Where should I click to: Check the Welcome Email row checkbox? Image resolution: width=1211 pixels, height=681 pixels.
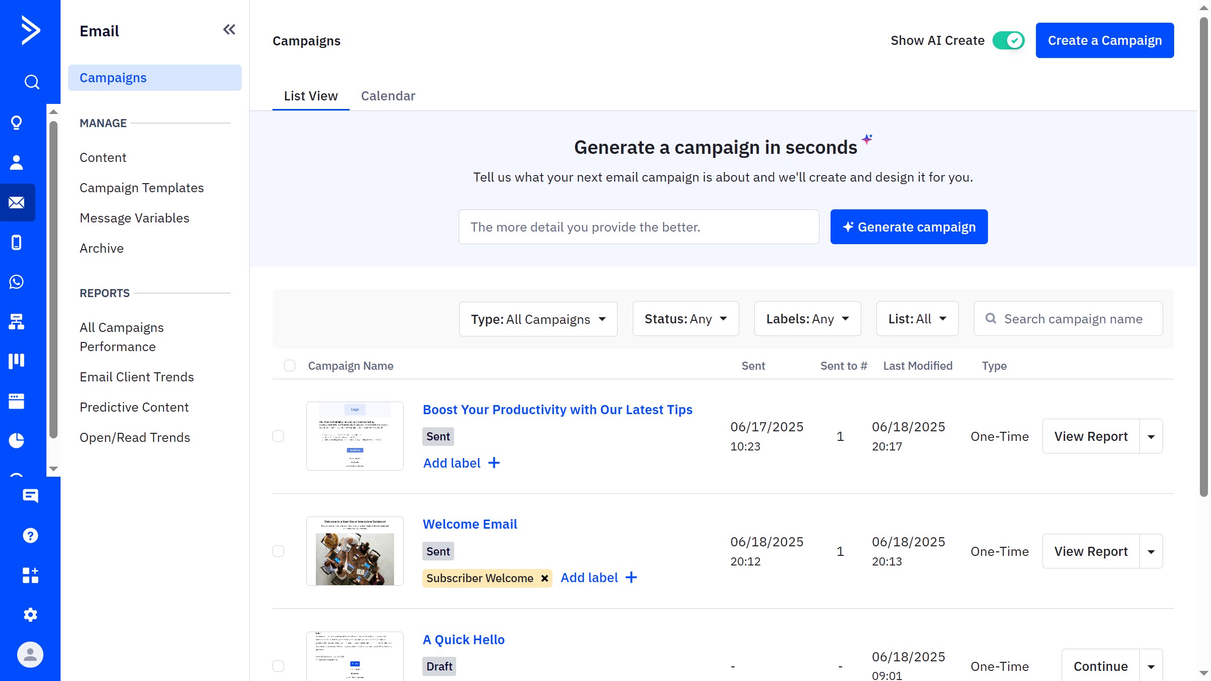point(278,551)
